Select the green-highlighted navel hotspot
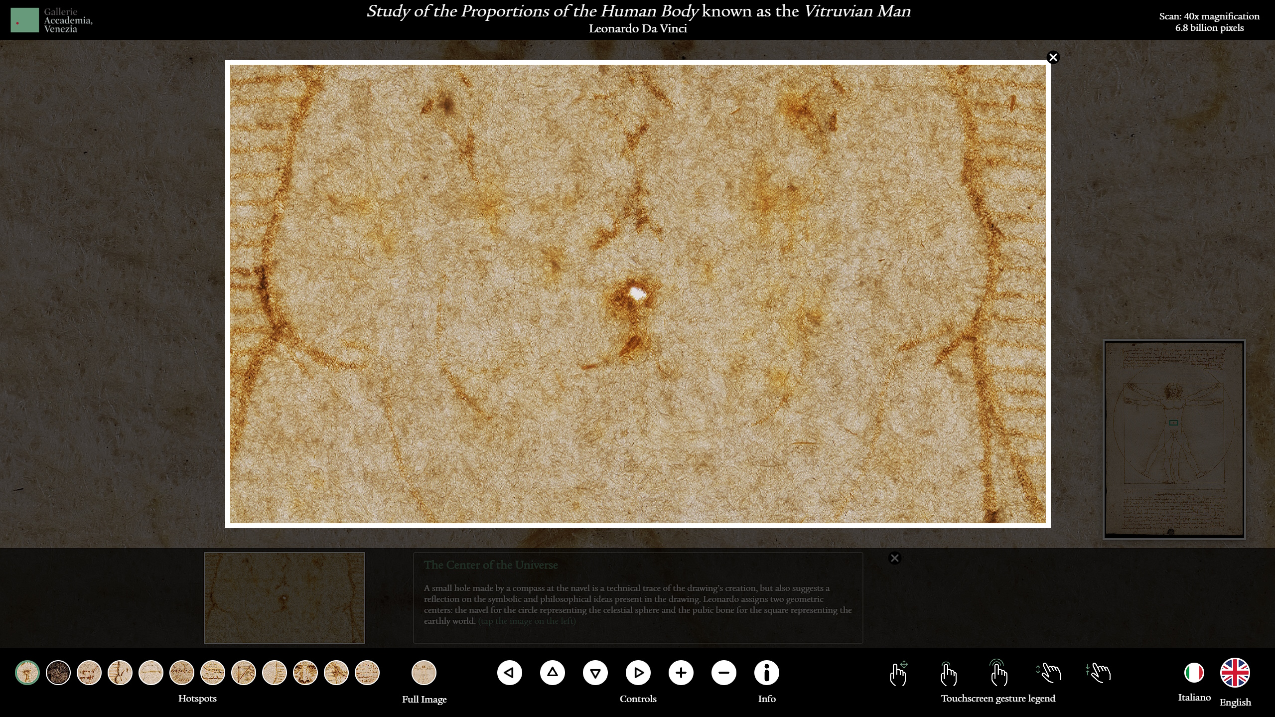This screenshot has width=1275, height=717. 27,673
